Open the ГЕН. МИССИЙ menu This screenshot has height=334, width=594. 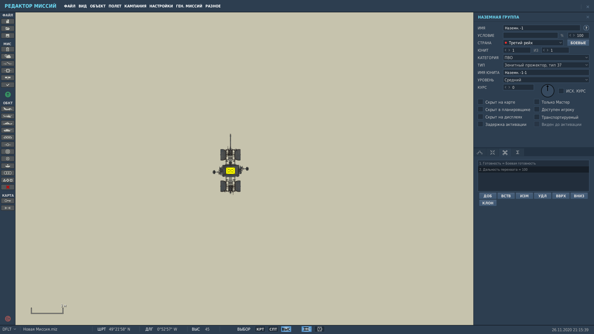pyautogui.click(x=189, y=6)
